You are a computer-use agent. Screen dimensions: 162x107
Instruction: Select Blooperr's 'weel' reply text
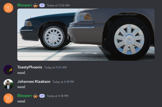tap(21, 101)
